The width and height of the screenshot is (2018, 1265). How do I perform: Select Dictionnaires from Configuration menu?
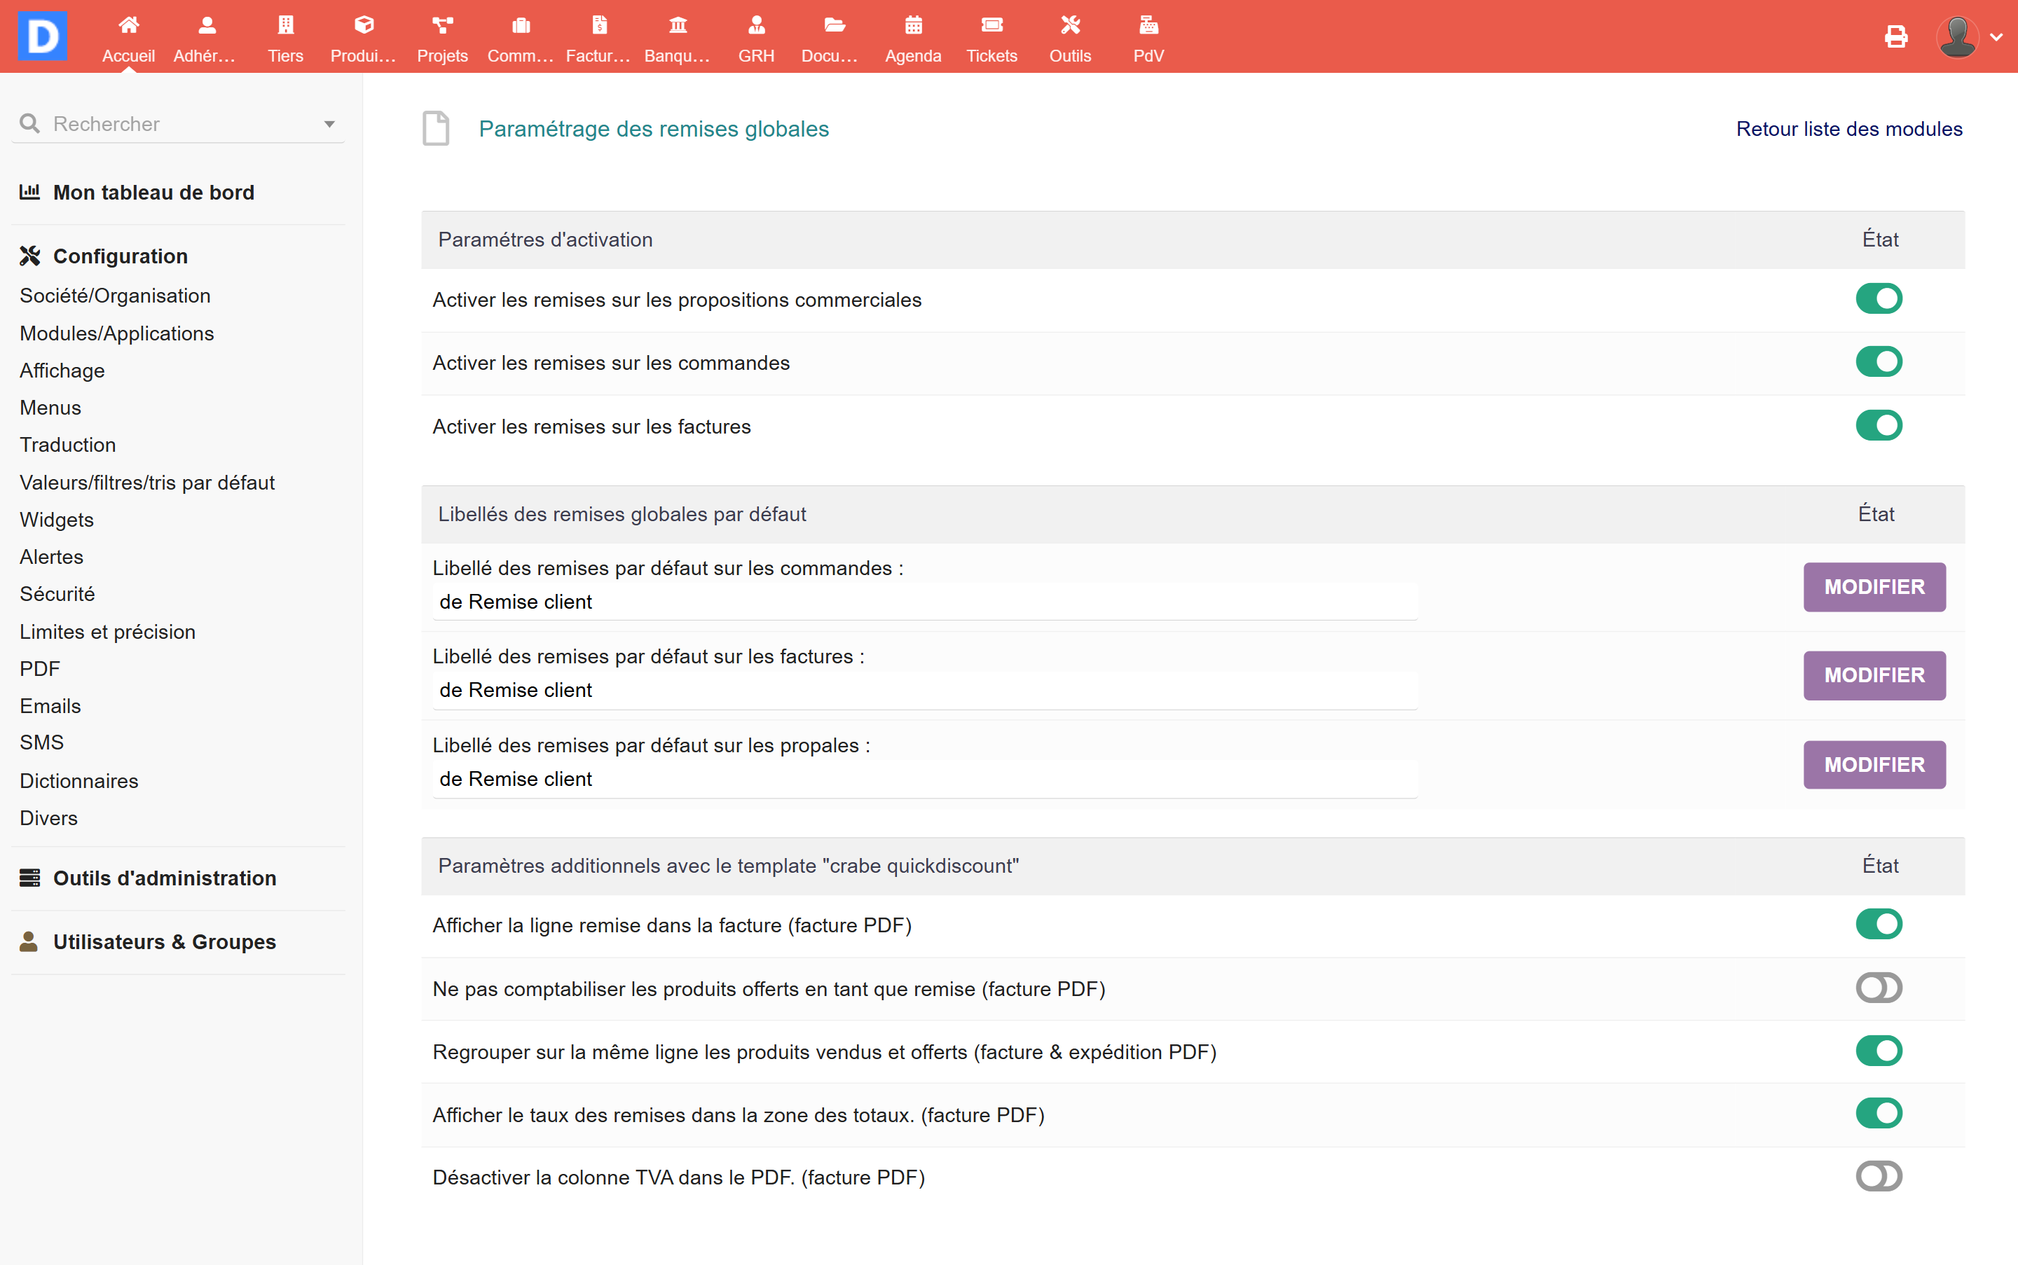78,780
